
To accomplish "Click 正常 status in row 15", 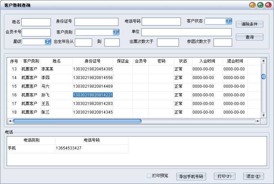I will click(x=179, y=86).
